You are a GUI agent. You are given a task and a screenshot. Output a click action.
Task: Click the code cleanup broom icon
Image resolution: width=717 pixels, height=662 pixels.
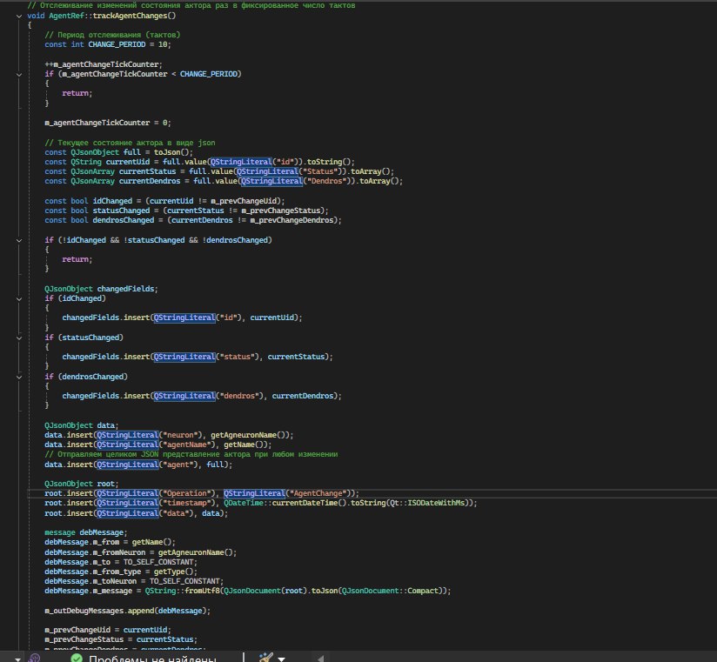[x=265, y=659]
